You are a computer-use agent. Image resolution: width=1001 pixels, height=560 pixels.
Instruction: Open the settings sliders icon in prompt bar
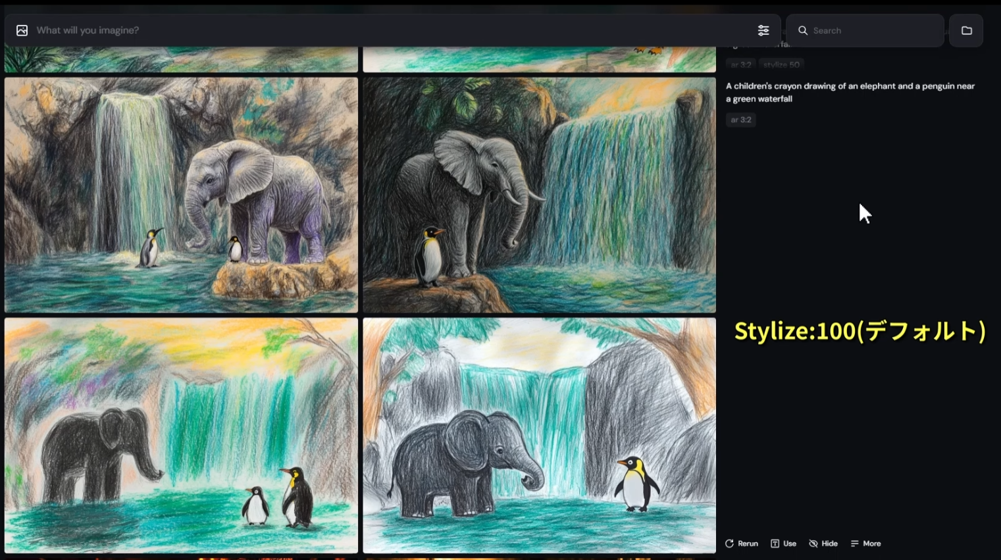click(763, 30)
